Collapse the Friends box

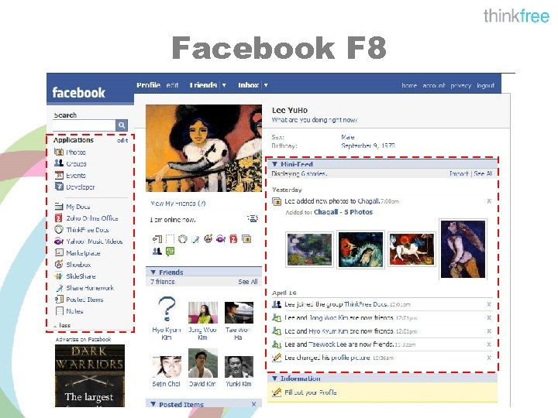tap(153, 272)
